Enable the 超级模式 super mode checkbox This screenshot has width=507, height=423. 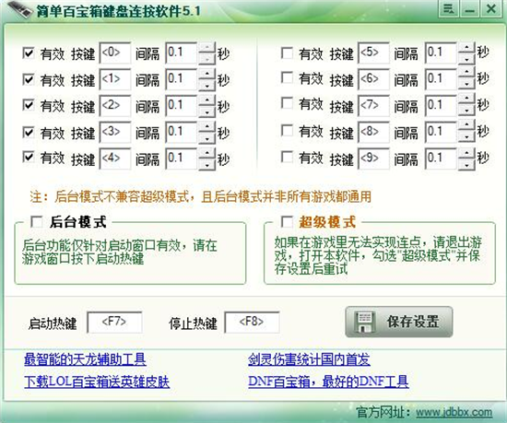coord(287,222)
